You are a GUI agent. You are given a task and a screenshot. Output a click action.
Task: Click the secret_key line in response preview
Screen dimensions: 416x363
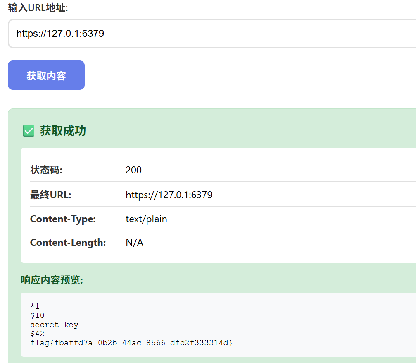[x=54, y=325]
